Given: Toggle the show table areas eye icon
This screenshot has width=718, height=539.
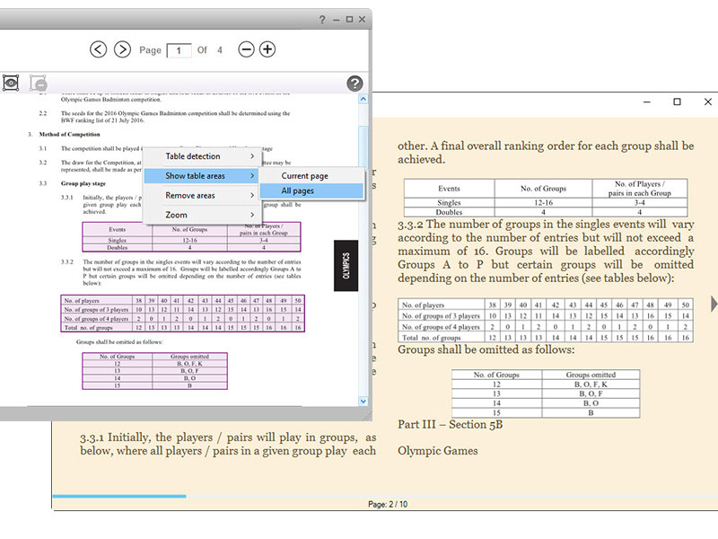Looking at the screenshot, I should (x=11, y=83).
